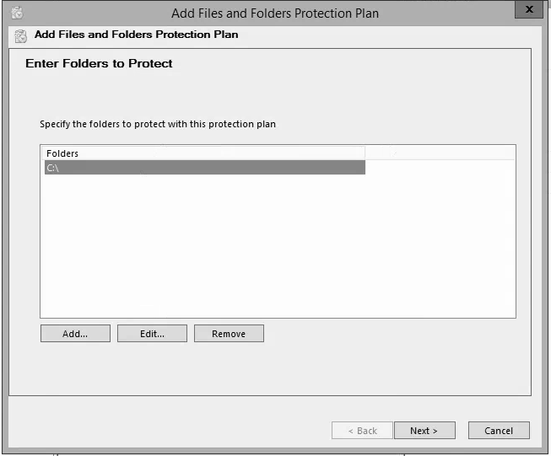Click the Folders column header
Viewport: 551px width, 456px height.
pos(203,153)
